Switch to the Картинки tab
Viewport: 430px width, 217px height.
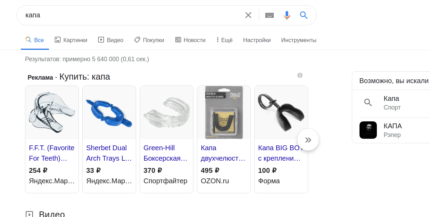[x=71, y=40]
